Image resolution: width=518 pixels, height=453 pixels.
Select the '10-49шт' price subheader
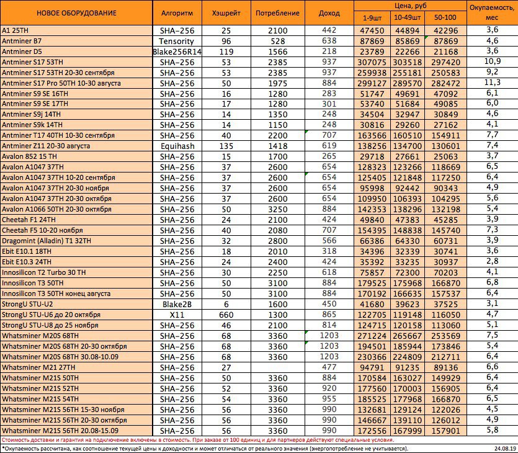408,18
